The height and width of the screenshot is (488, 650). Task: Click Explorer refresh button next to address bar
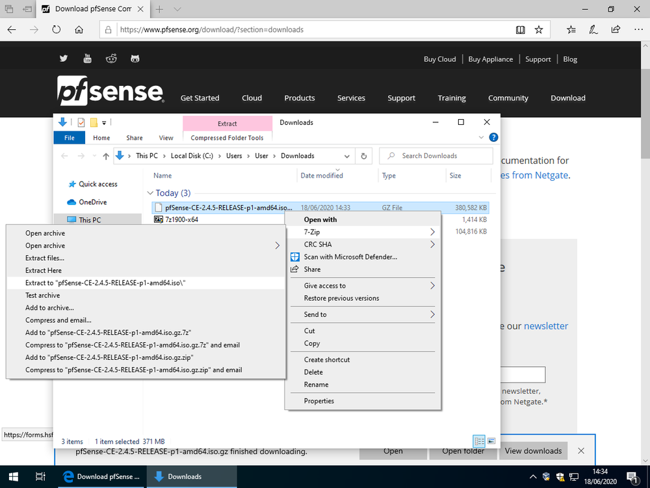363,156
